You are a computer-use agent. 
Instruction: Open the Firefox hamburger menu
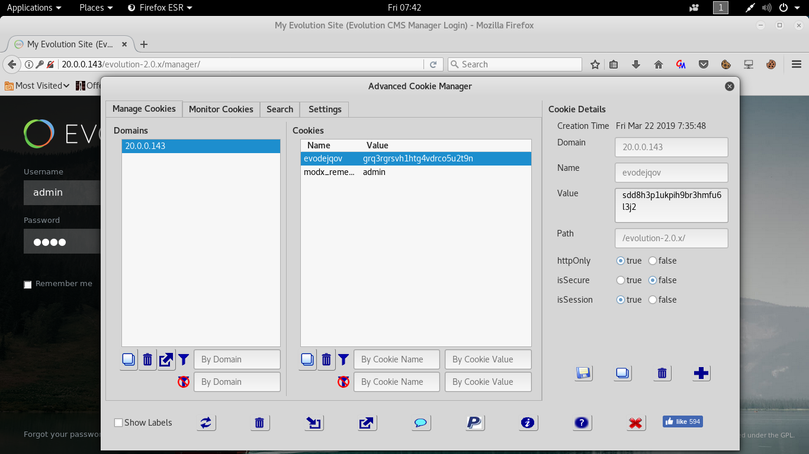(x=796, y=64)
